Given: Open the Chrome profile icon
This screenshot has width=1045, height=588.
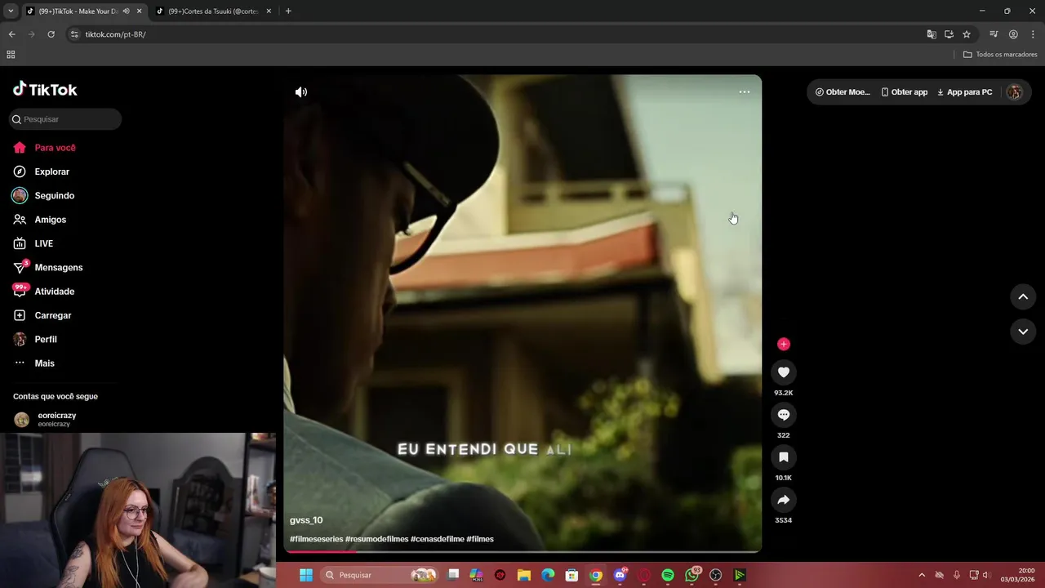Looking at the screenshot, I should click(1013, 34).
